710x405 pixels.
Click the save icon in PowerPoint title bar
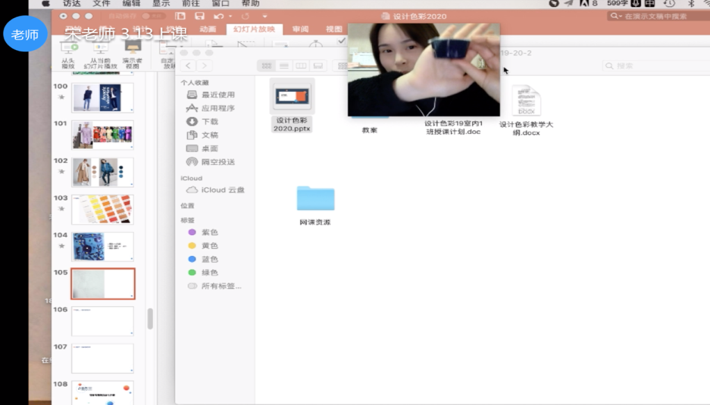[x=200, y=16]
